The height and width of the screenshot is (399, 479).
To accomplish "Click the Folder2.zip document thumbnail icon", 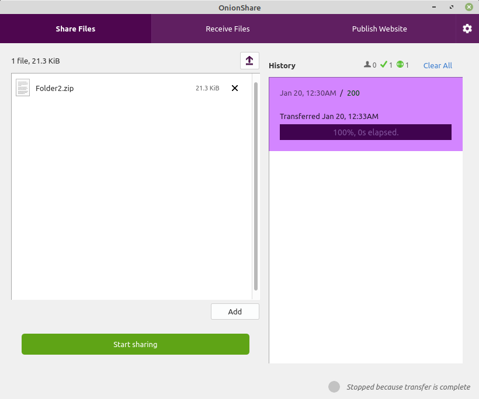I will pos(23,88).
